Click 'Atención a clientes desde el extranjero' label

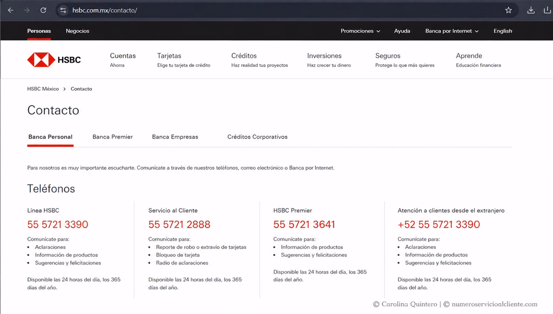coord(451,210)
